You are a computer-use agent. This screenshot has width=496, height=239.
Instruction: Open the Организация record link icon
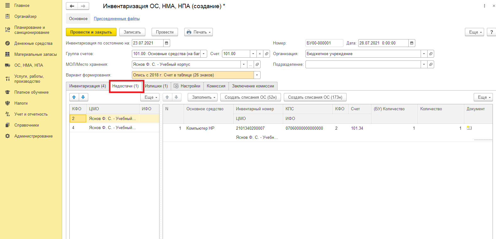pos(431,54)
